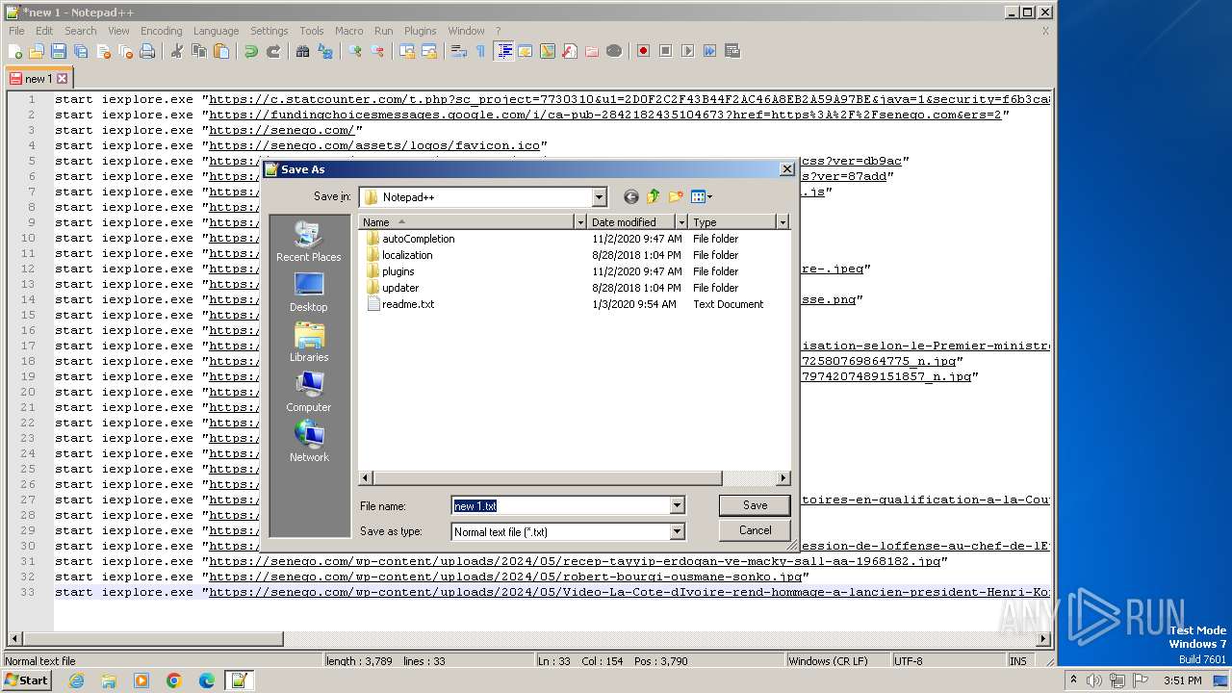The height and width of the screenshot is (693, 1232).
Task: Open the Encoding menu
Action: [161, 31]
